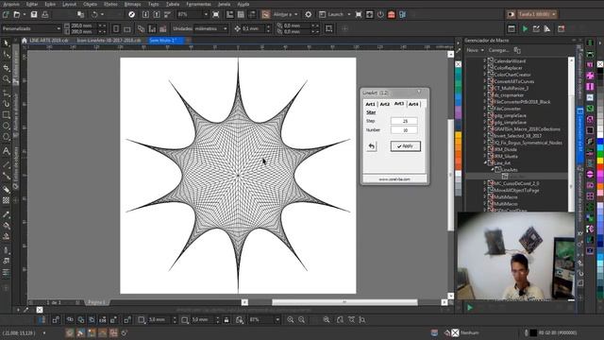Click the Zoom In icon in the bottom toolbar
The width and height of the screenshot is (604, 340).
tap(290, 320)
